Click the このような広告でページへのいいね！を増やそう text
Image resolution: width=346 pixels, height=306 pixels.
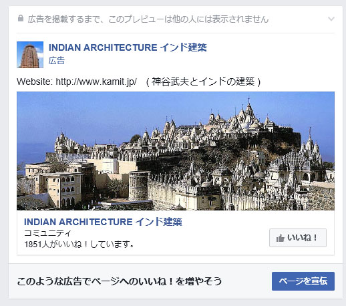pyautogui.click(x=120, y=281)
